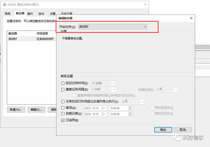
Task: Click expiry time field 9:30:48
Action: pos(119,114)
